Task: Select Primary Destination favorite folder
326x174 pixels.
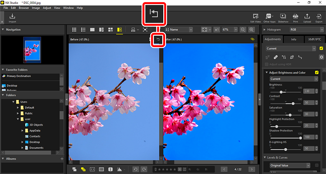Action: click(x=19, y=76)
